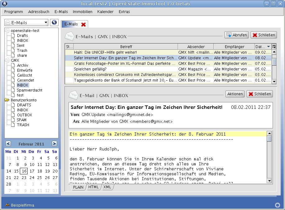The width and height of the screenshot is (285, 210).
Task: Select day 23 in the calendar
Action: 24,178
